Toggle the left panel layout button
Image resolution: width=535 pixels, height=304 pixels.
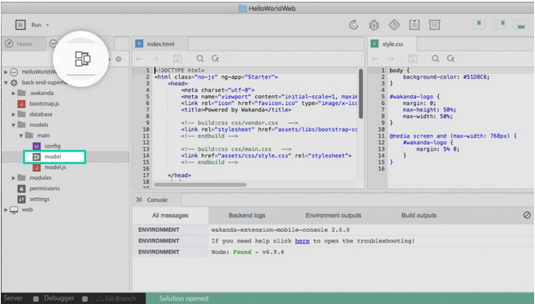pos(479,25)
